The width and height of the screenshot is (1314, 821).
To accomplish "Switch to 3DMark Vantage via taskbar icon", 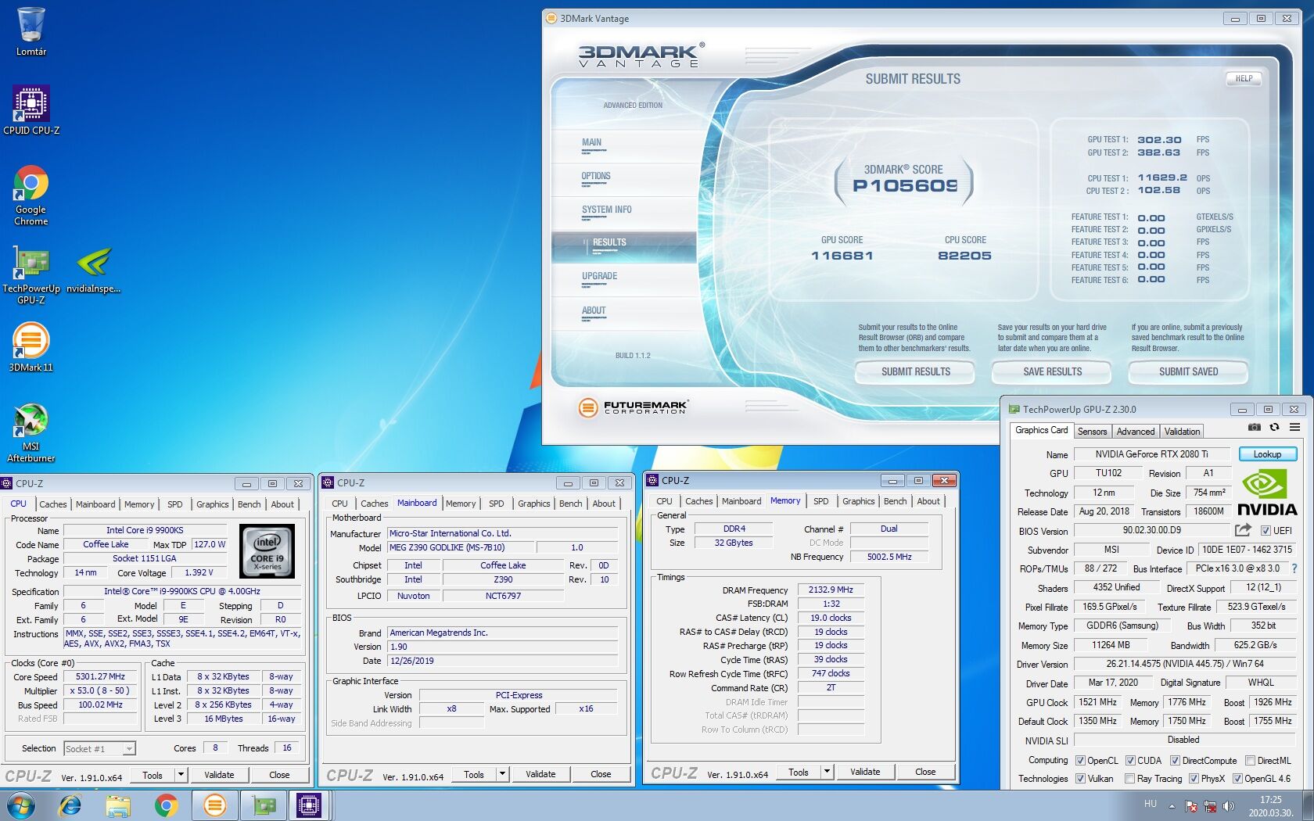I will (214, 805).
